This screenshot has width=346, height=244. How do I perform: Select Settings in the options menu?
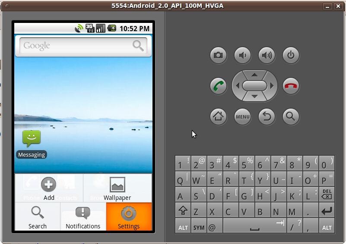click(129, 217)
